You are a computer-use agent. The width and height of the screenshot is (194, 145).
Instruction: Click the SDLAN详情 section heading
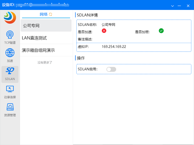[x=87, y=15]
